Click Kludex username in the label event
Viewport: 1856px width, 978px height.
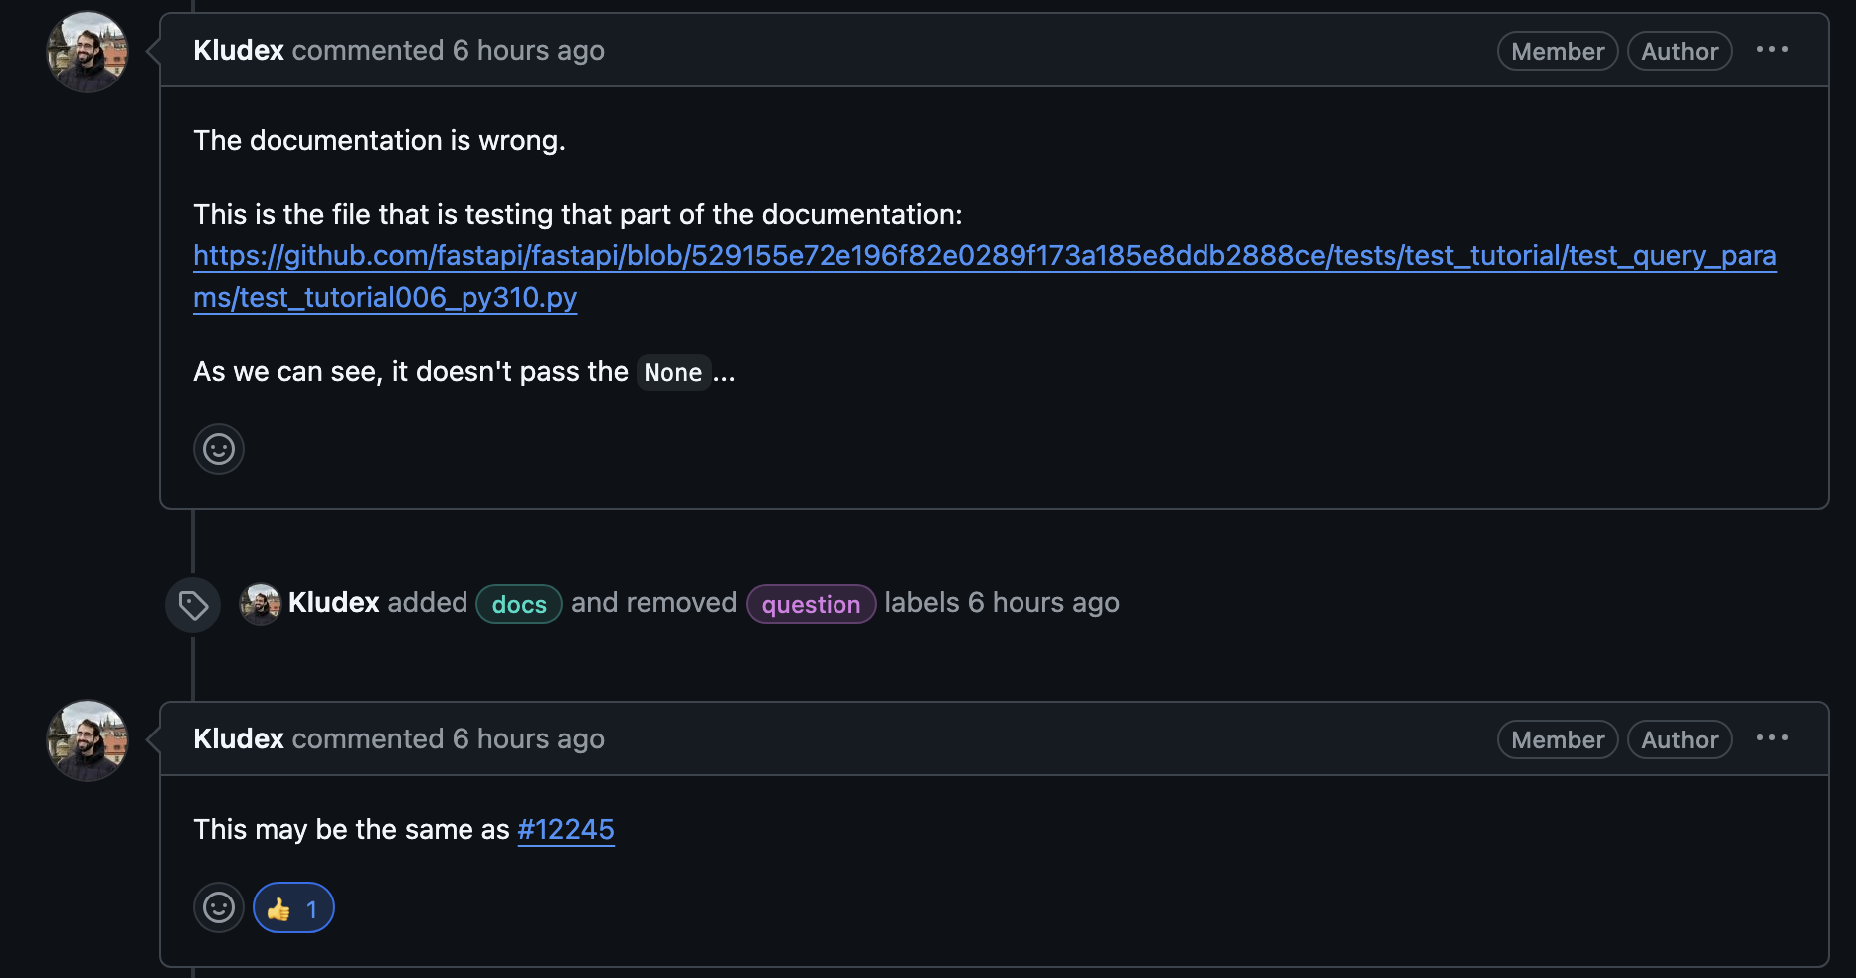pyautogui.click(x=334, y=603)
